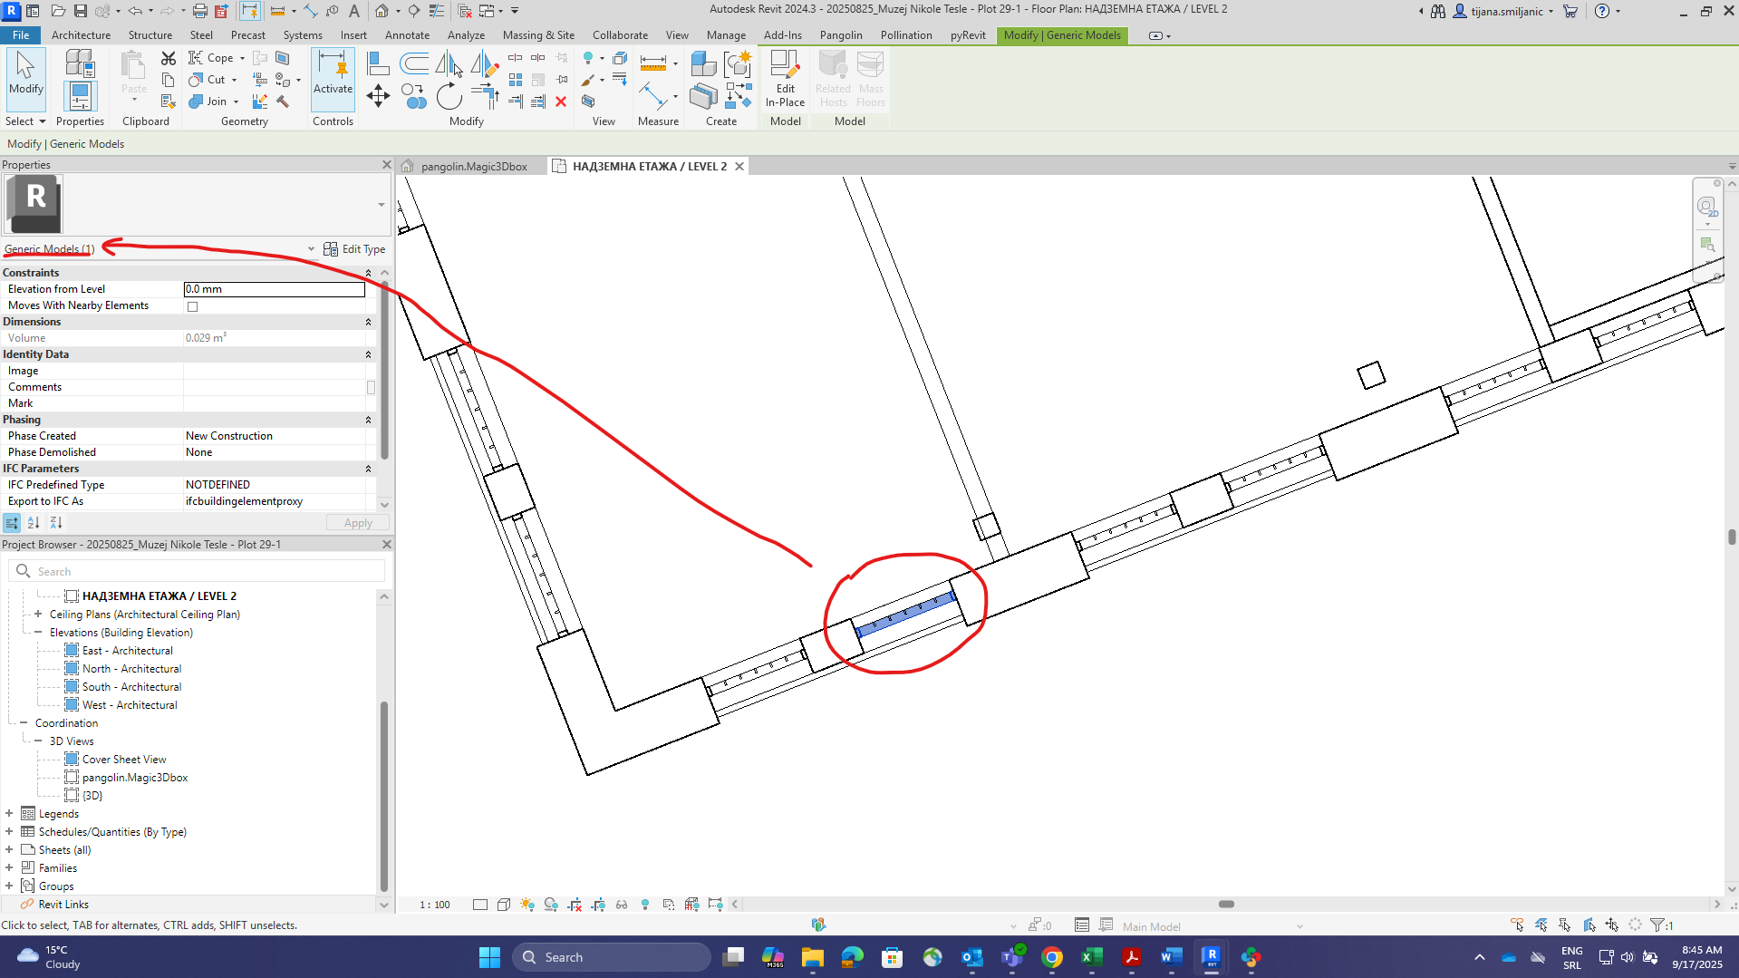Toggle sun path in view control bar

(527, 905)
